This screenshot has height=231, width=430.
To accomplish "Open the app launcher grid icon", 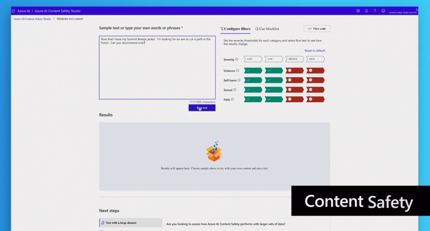I will [13, 11].
